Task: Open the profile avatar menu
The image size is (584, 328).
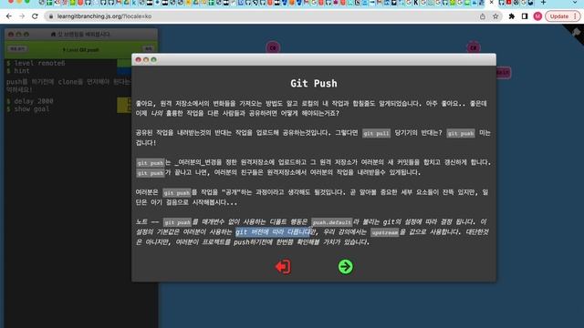Action: [x=537, y=16]
